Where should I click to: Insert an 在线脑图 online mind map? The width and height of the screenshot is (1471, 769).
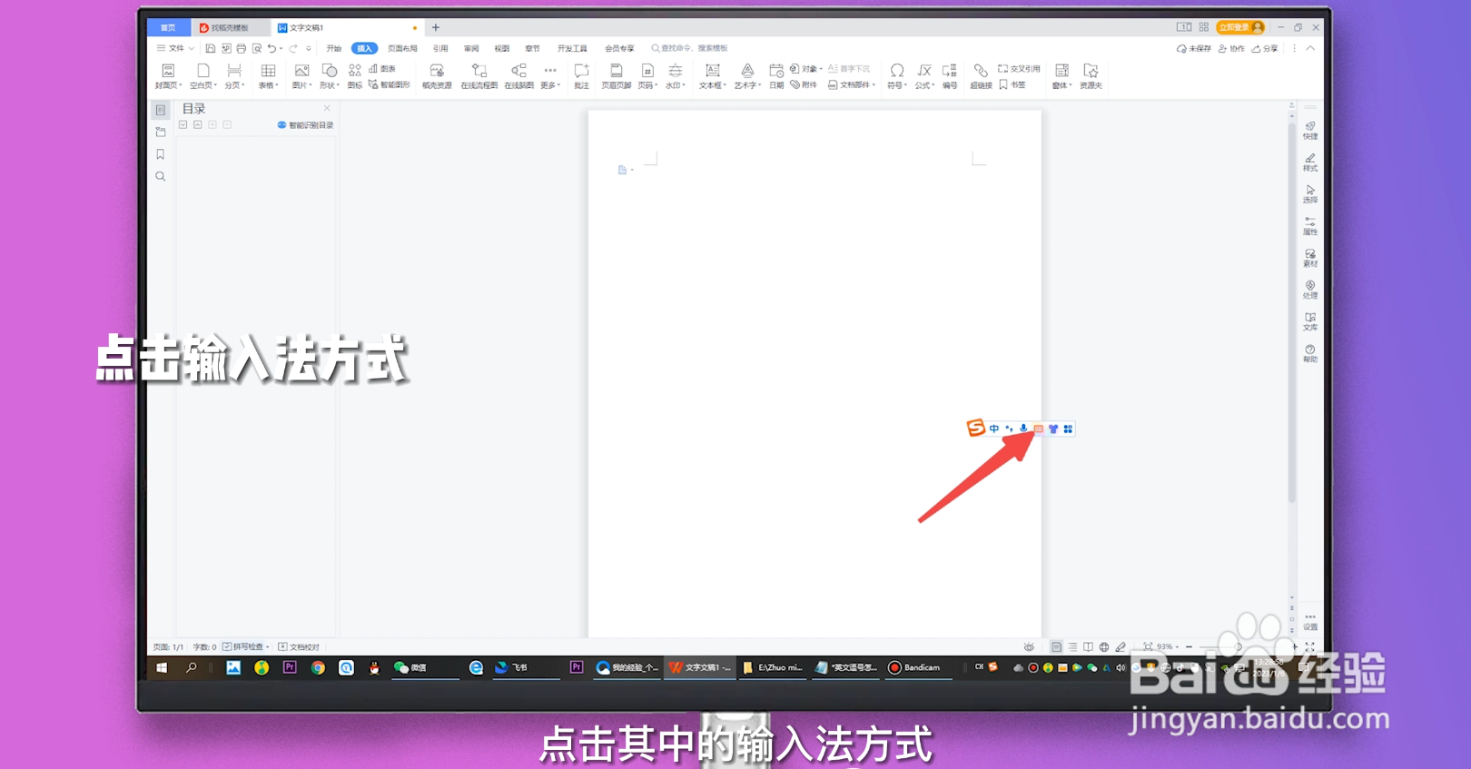[519, 76]
